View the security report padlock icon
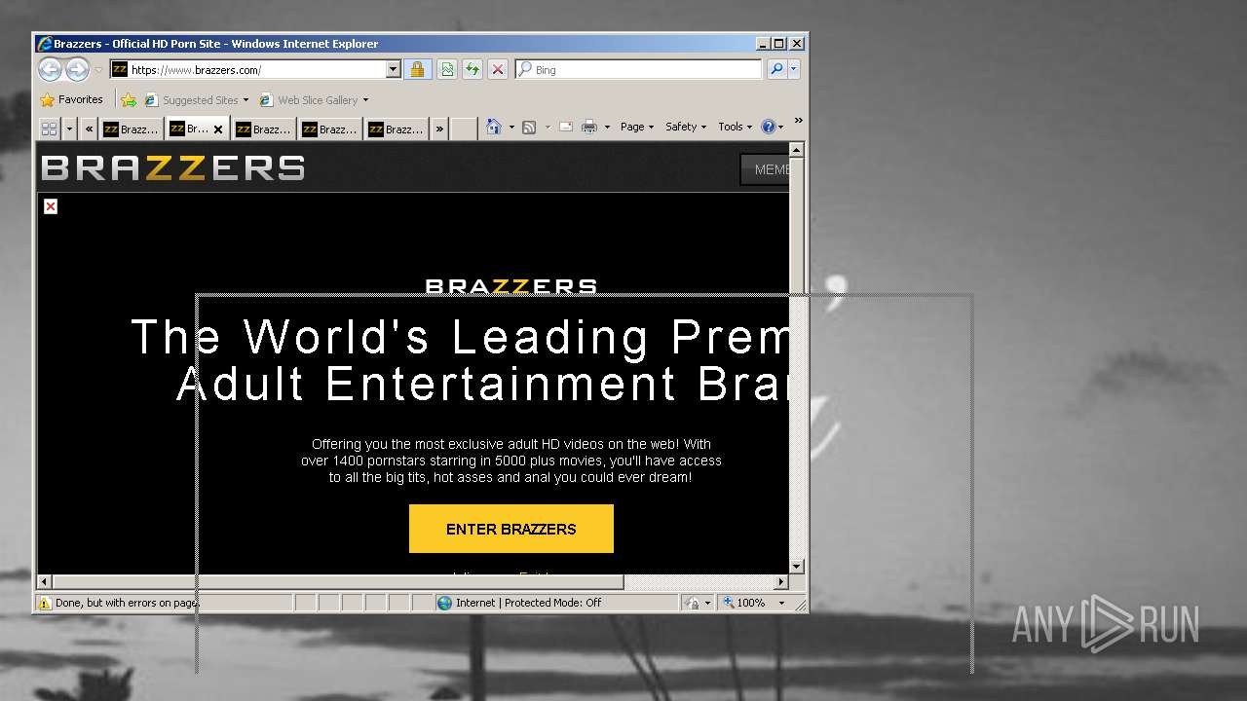Viewport: 1247px width, 701px height. point(417,70)
